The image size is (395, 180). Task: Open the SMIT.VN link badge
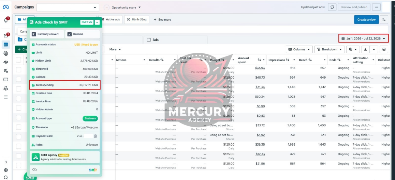87,22
